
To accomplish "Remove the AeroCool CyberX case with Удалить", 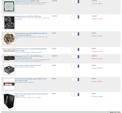I will tap(100, 97).
